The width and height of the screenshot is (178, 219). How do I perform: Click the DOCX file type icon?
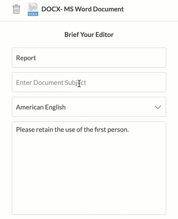point(33,9)
